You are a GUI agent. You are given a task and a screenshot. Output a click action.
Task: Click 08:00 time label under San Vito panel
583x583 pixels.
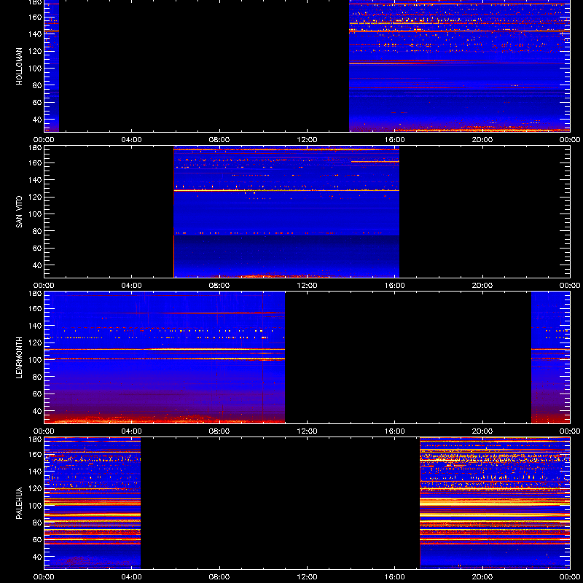coord(219,286)
